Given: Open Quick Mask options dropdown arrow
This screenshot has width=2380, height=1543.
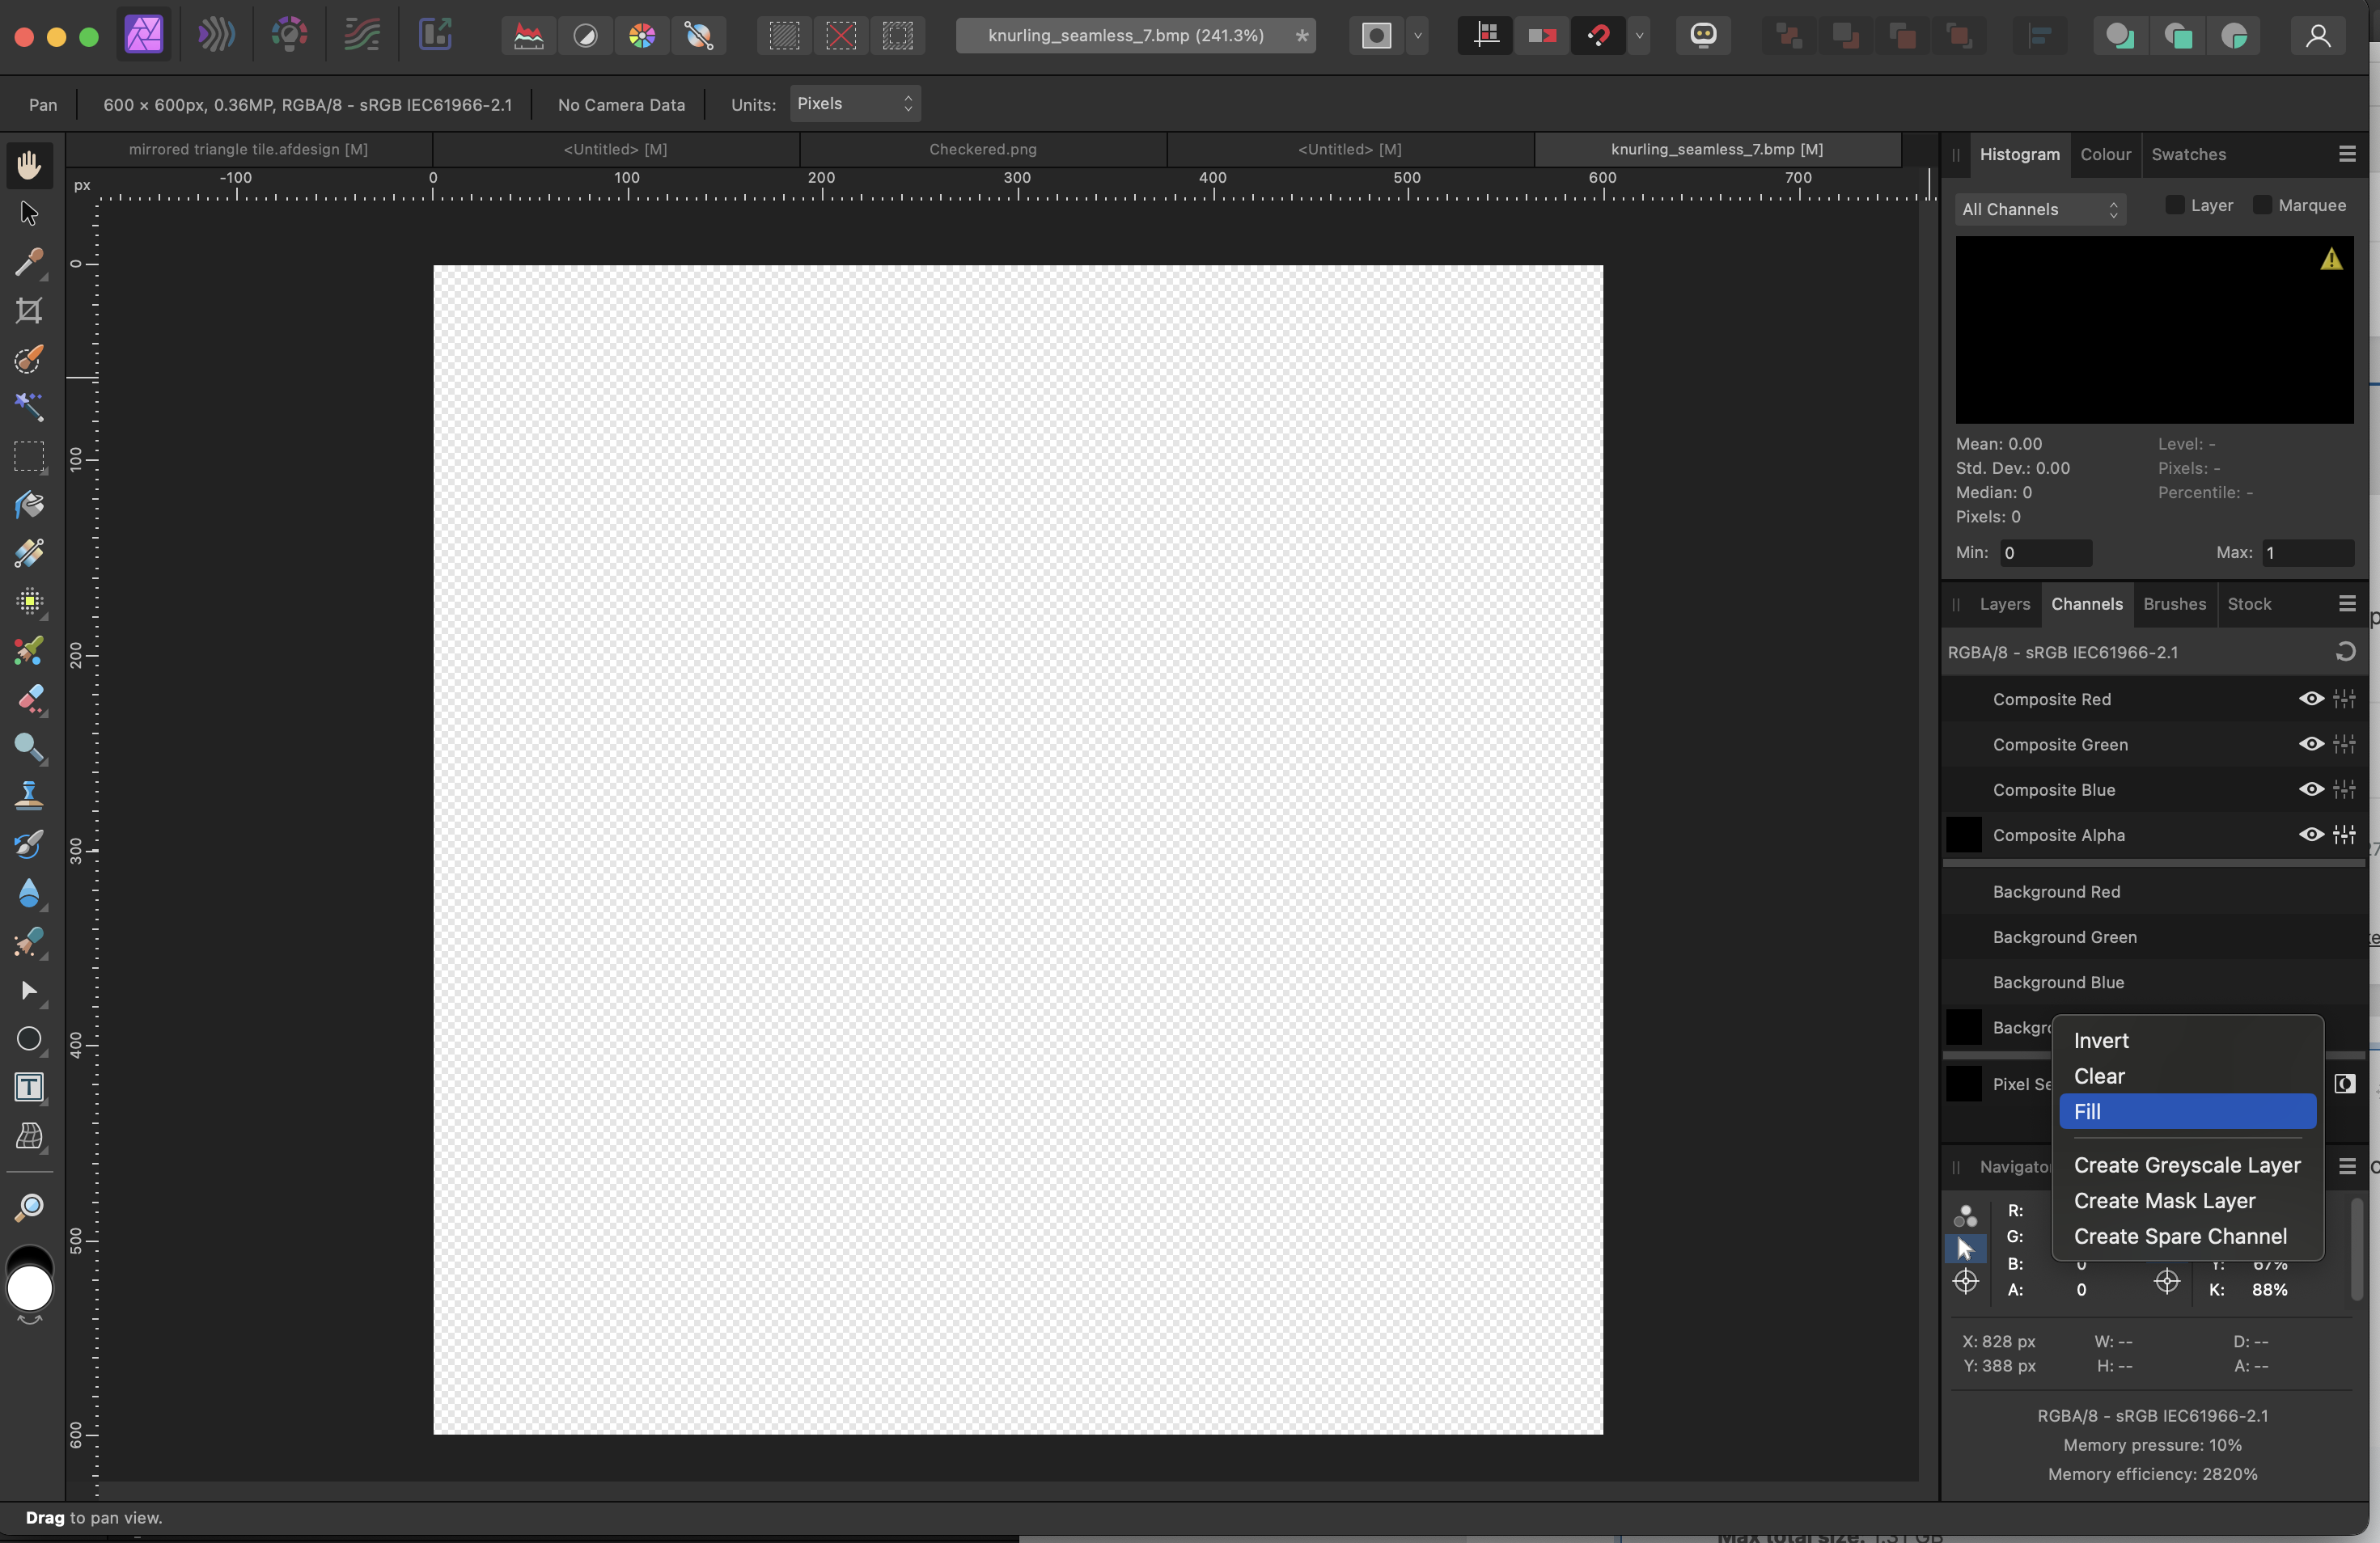Looking at the screenshot, I should coord(1417,37).
